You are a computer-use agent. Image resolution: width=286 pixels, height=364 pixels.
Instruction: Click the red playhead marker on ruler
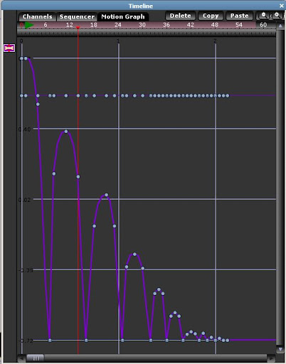pyautogui.click(x=78, y=28)
